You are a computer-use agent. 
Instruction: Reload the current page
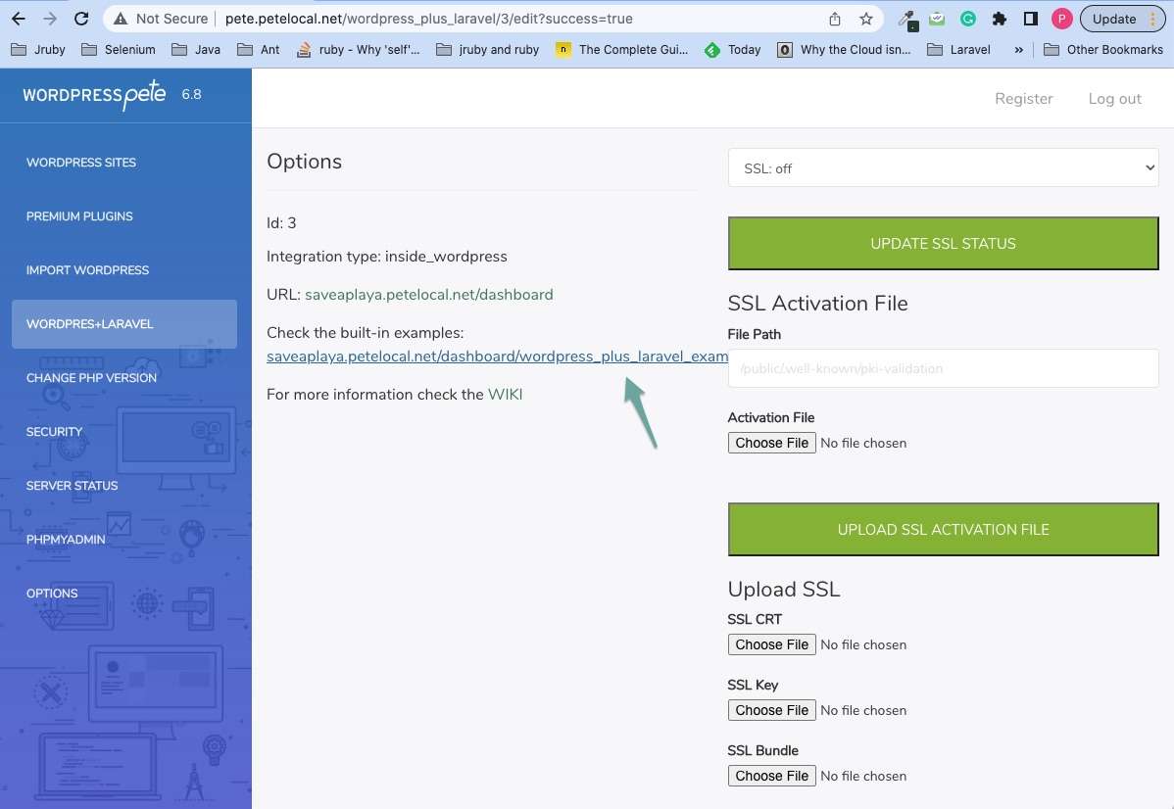click(x=82, y=19)
